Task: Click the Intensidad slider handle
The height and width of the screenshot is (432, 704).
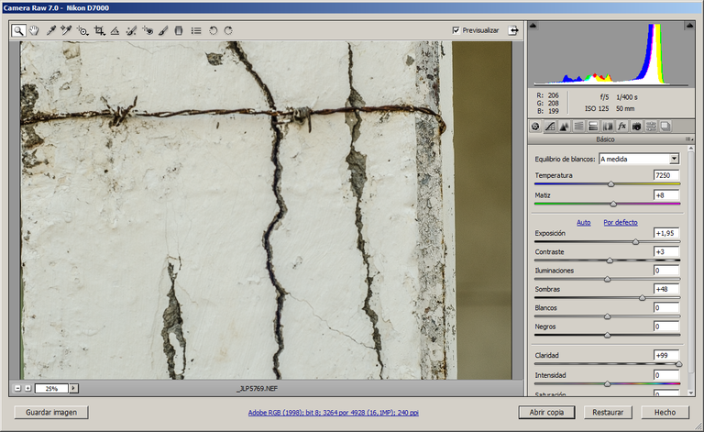Action: (608, 384)
